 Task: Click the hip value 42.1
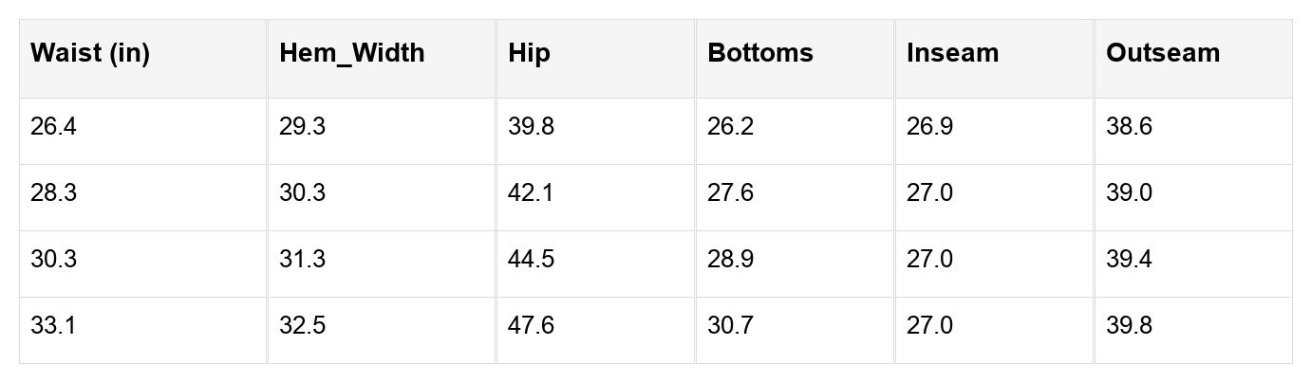[532, 193]
